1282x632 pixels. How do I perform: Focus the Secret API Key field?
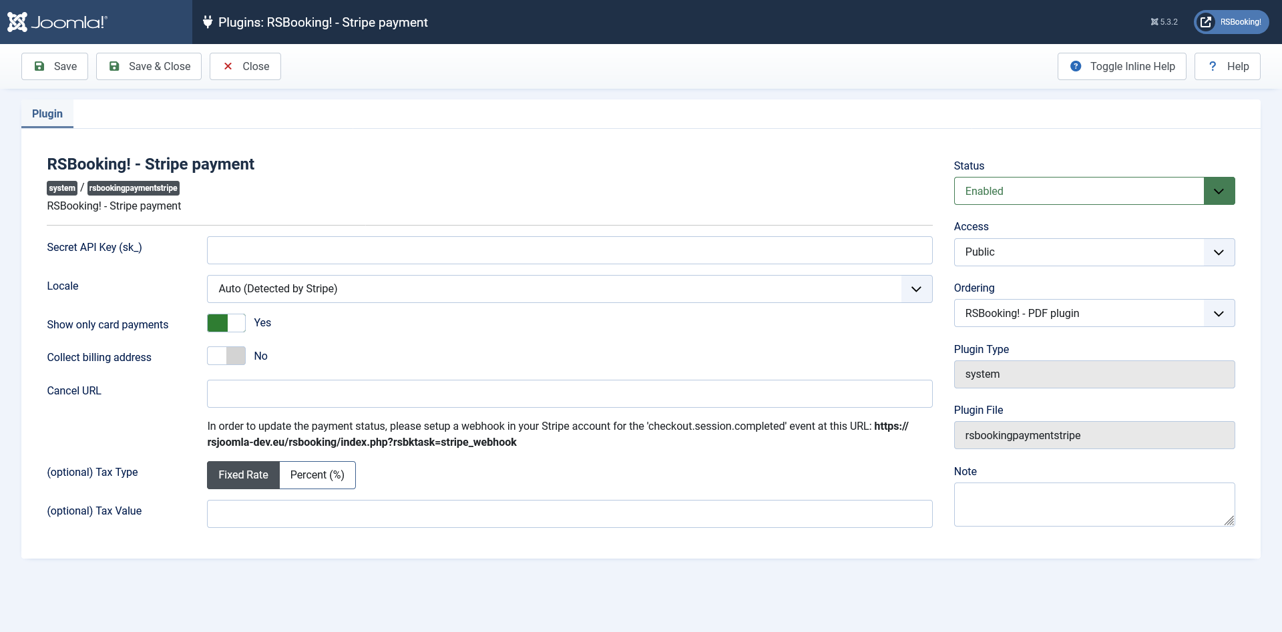pyautogui.click(x=570, y=250)
